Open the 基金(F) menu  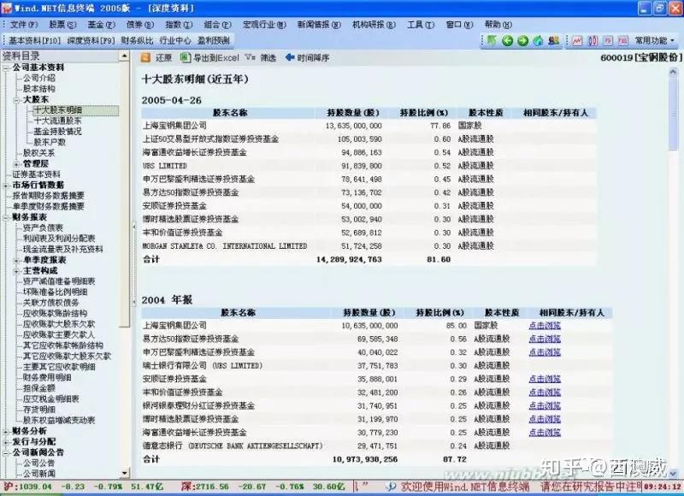click(x=101, y=25)
